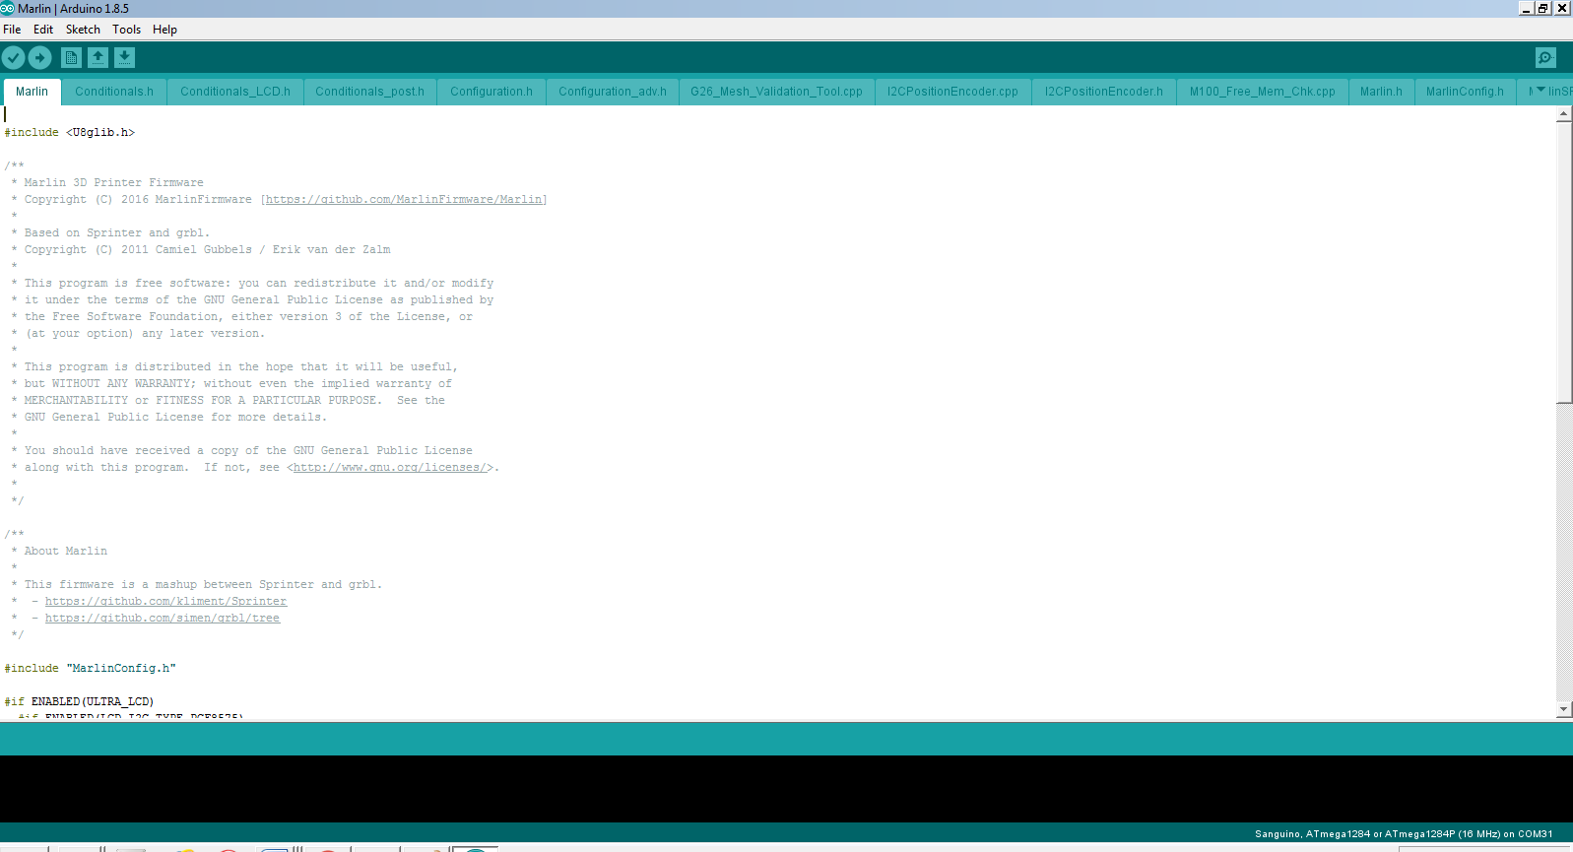
Task: Click the Verify sketch checkmark button
Action: click(14, 58)
